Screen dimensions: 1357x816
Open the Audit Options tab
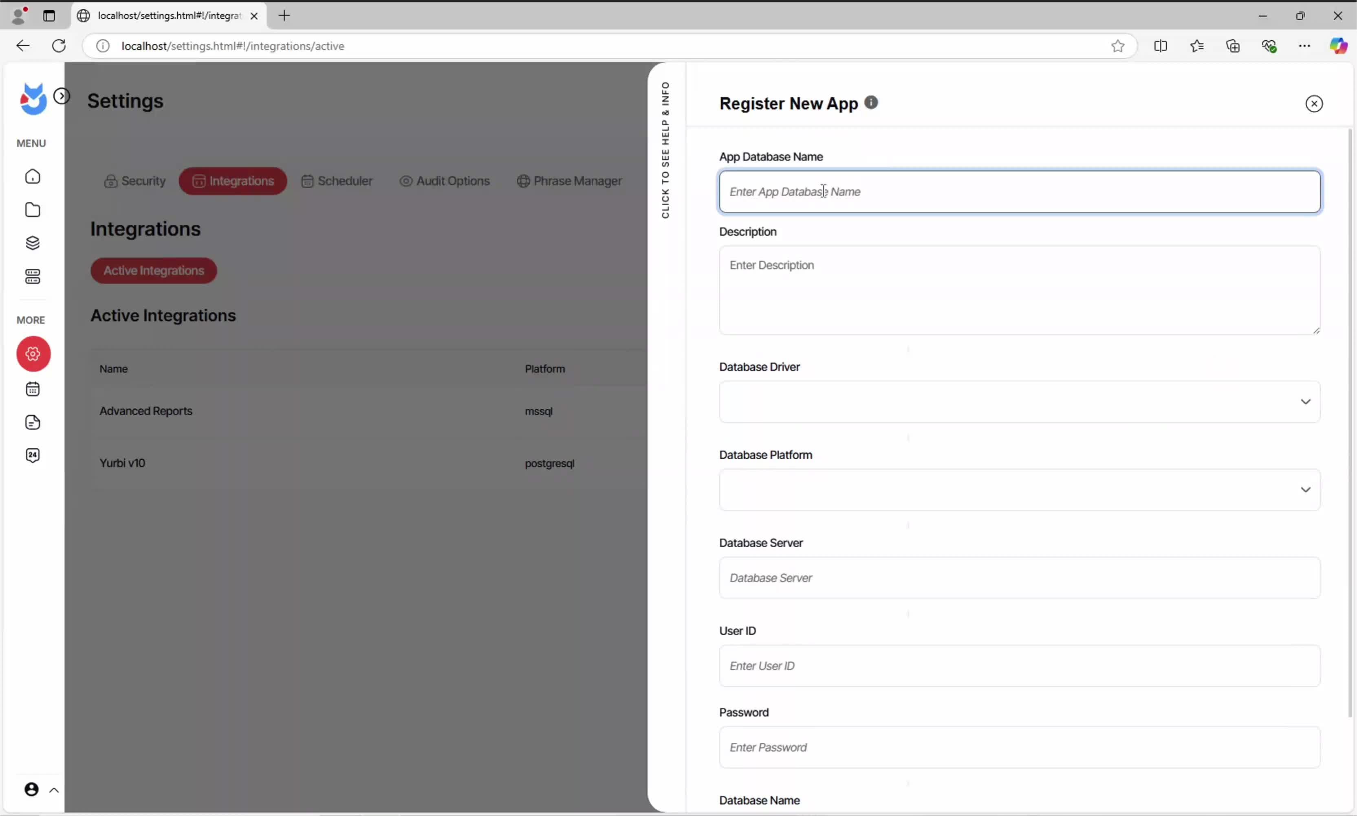click(x=445, y=181)
